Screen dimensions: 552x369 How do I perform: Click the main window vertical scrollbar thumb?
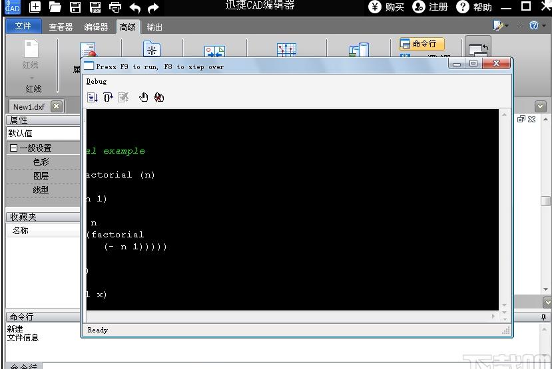[x=545, y=201]
